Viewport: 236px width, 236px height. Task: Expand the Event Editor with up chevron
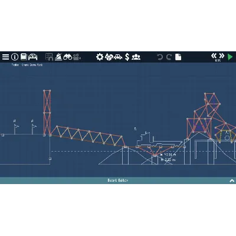pyautogui.click(x=232, y=181)
